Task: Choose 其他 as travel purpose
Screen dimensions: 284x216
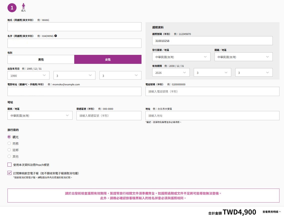Action: click(9, 156)
